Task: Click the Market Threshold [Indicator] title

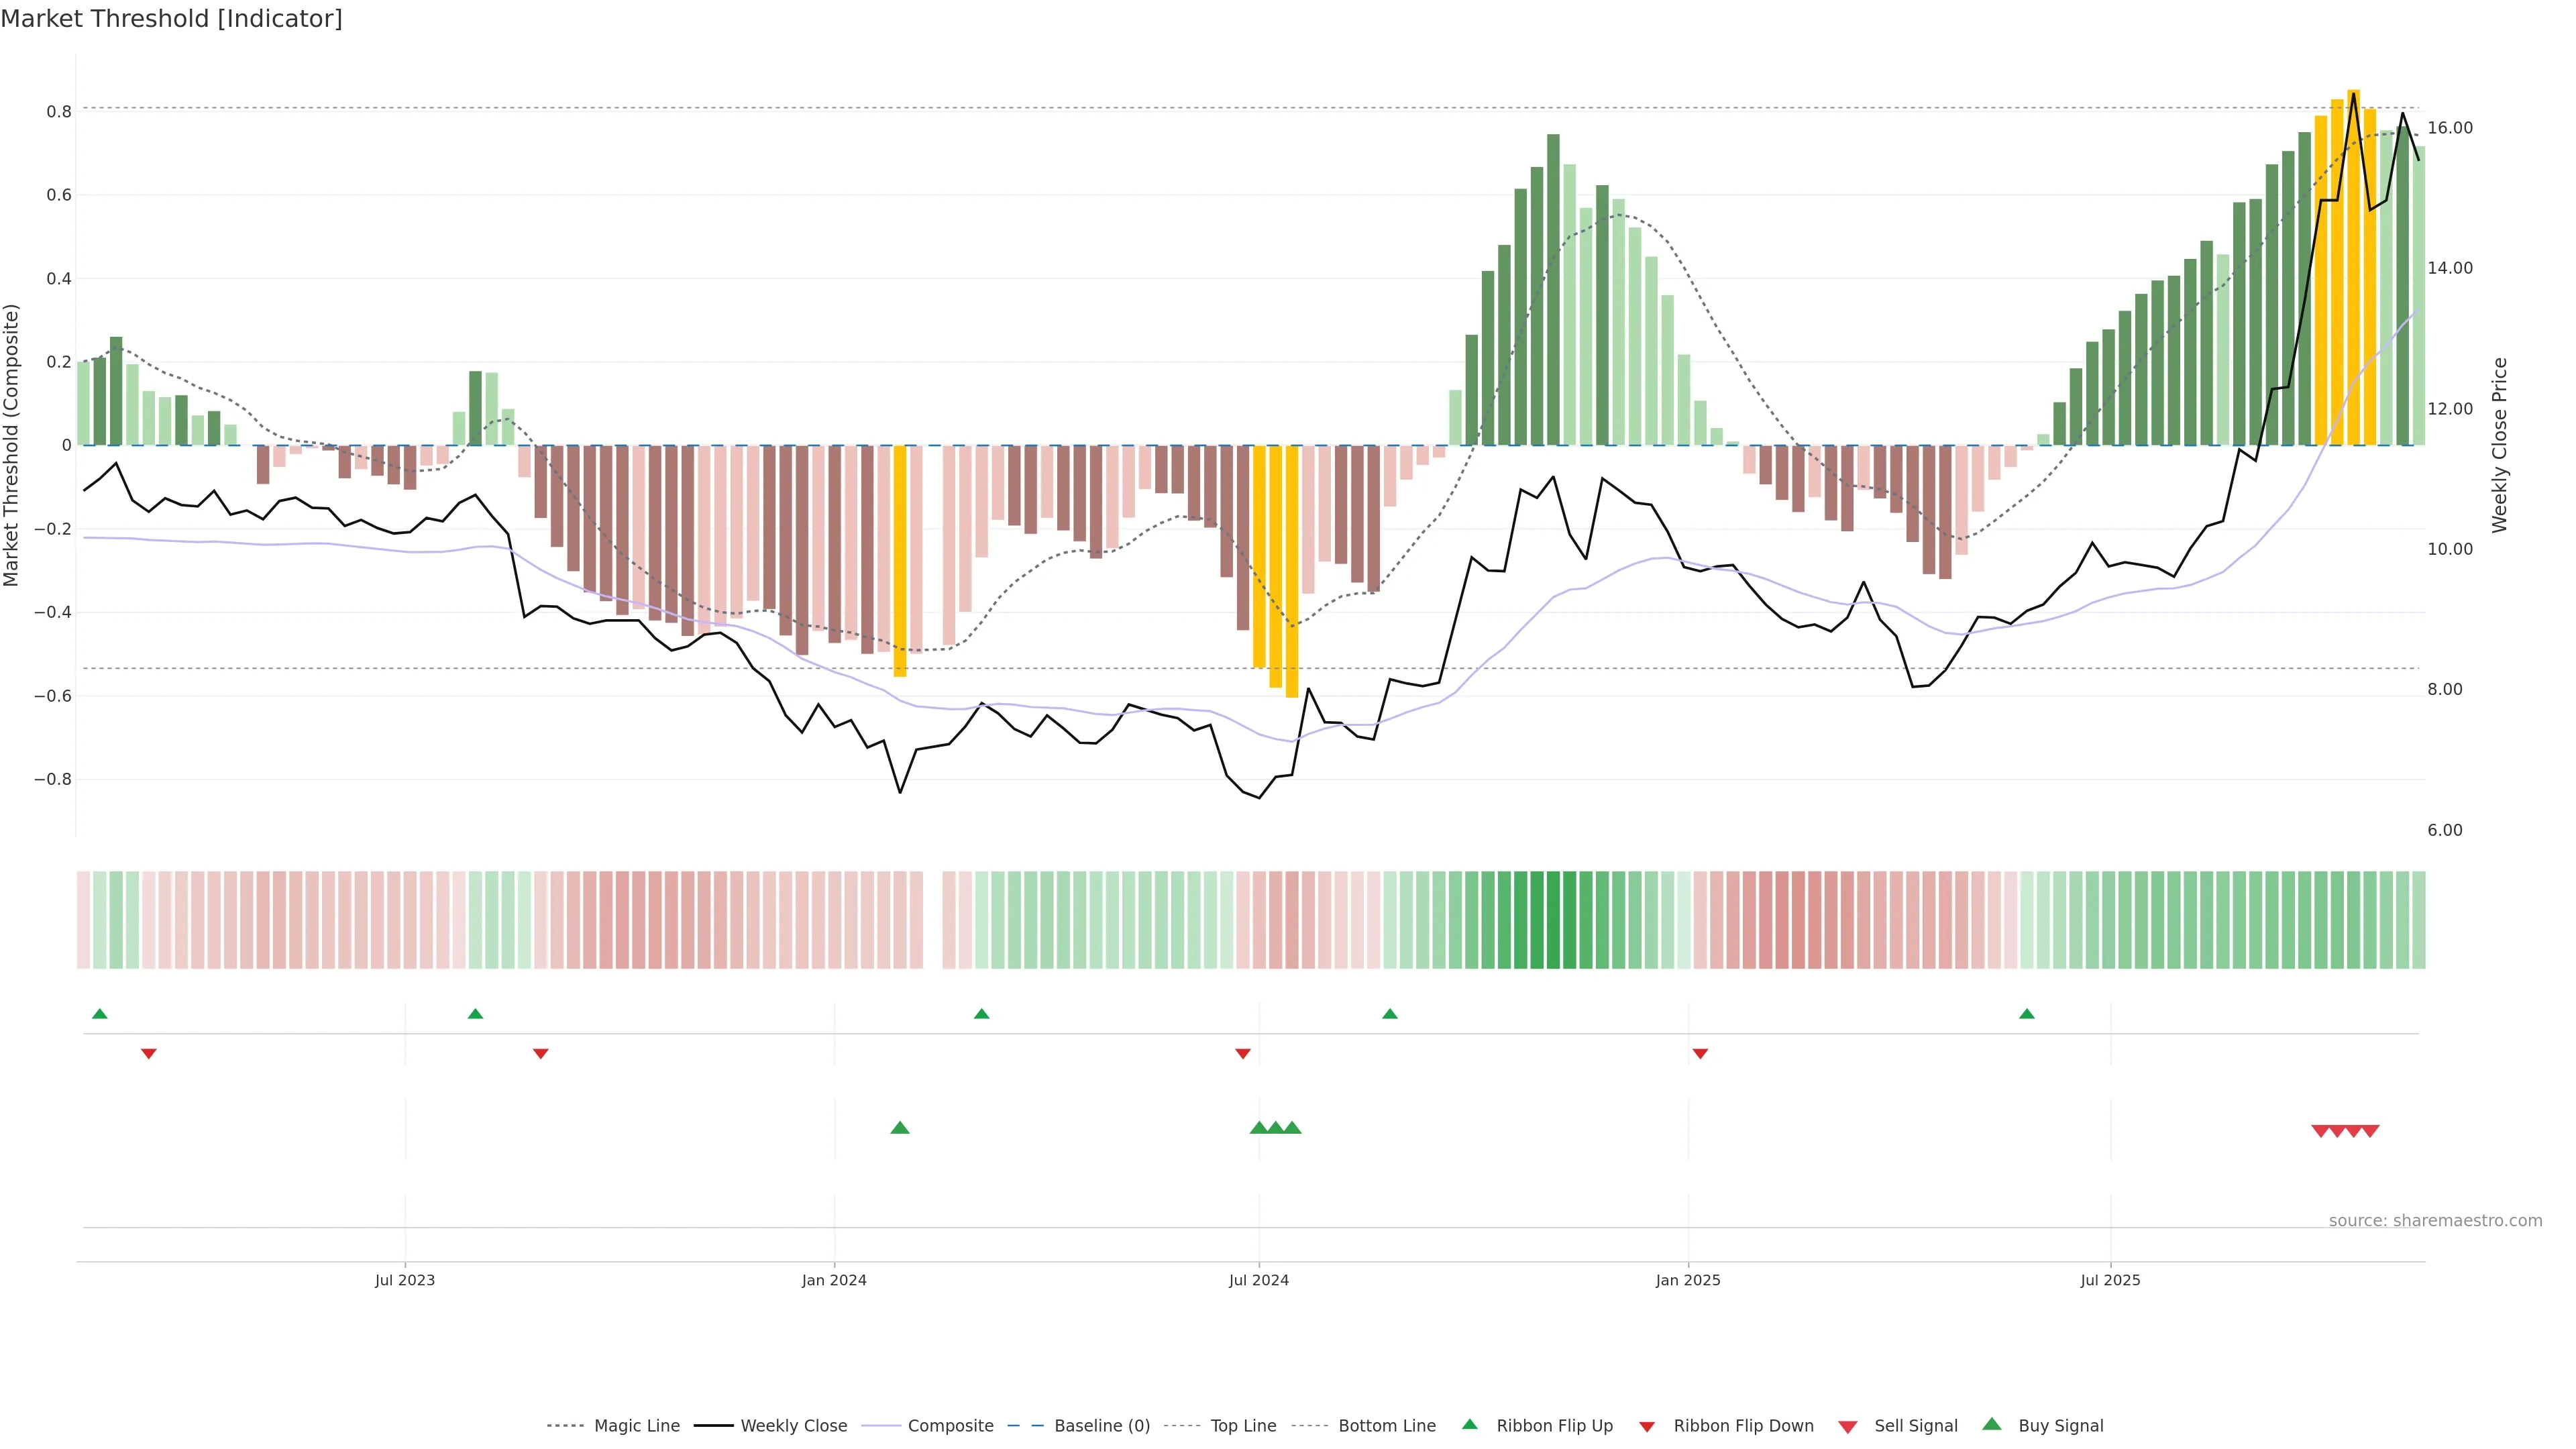Action: pos(171,19)
